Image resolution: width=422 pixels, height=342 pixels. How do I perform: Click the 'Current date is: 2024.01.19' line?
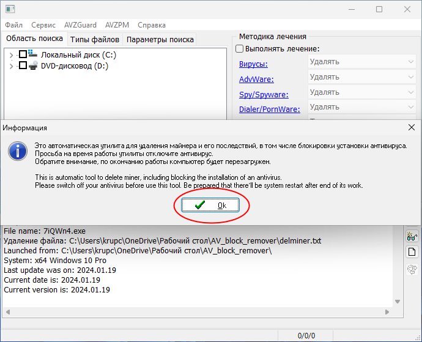click(x=52, y=280)
